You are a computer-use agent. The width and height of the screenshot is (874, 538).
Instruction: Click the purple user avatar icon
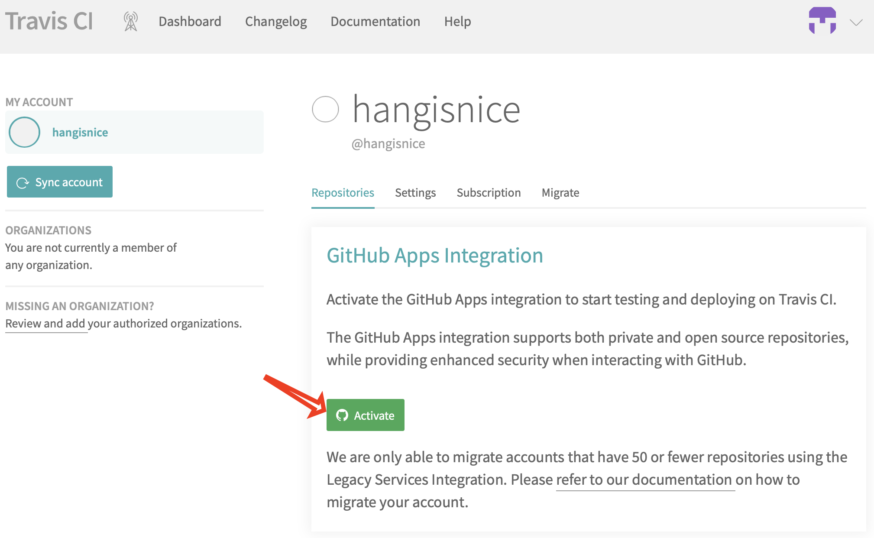pos(822,20)
